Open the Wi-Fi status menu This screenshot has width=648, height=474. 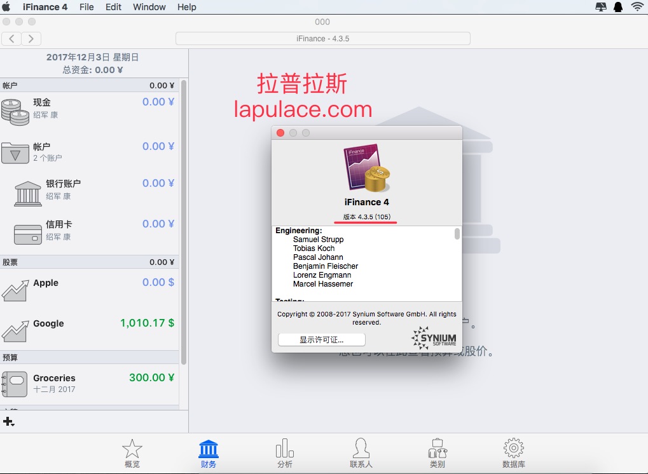pos(638,7)
